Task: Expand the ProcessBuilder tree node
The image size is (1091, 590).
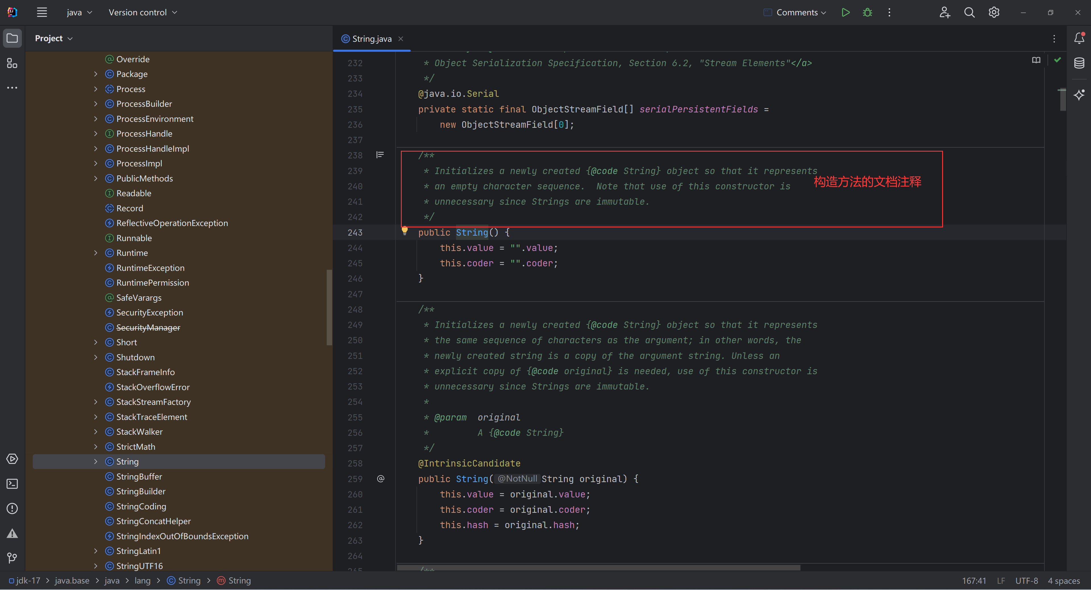Action: click(96, 104)
